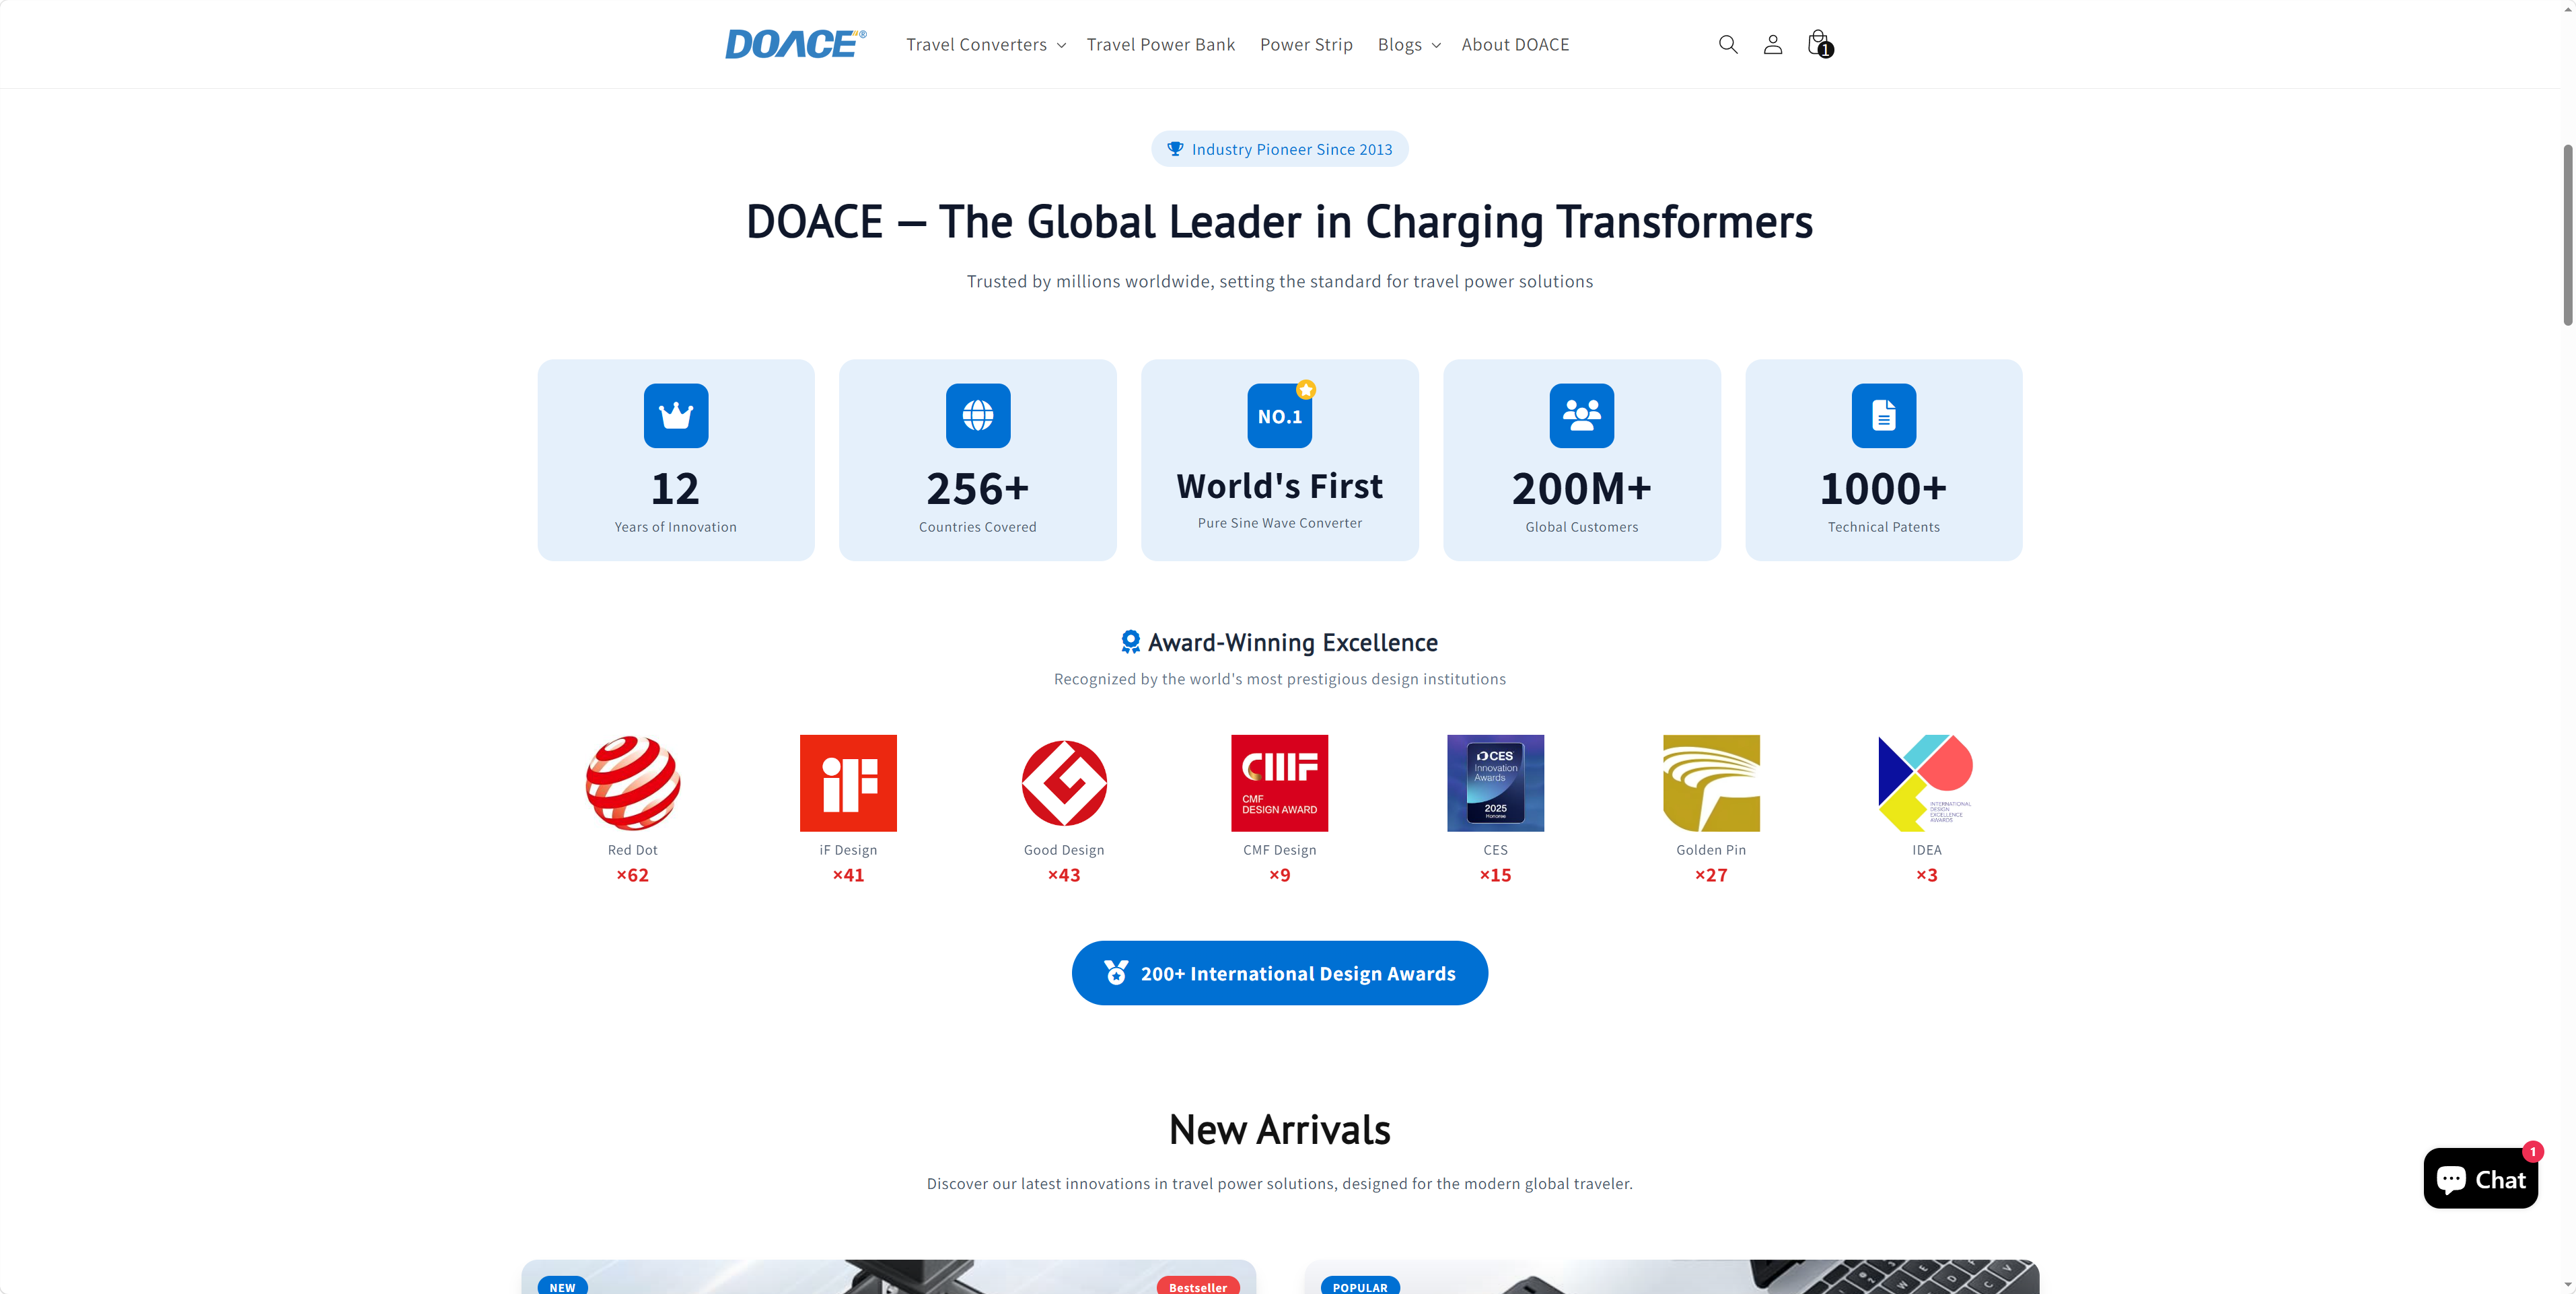This screenshot has width=2576, height=1294.
Task: Open the About DOACE menu item
Action: 1515,44
